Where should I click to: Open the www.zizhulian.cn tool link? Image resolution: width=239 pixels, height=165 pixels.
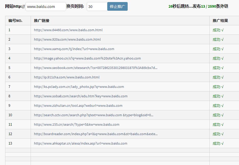[x=78, y=106]
